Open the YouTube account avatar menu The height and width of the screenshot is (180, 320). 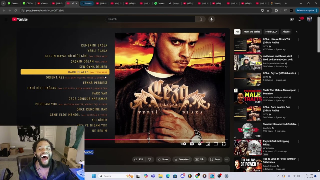(x=309, y=19)
